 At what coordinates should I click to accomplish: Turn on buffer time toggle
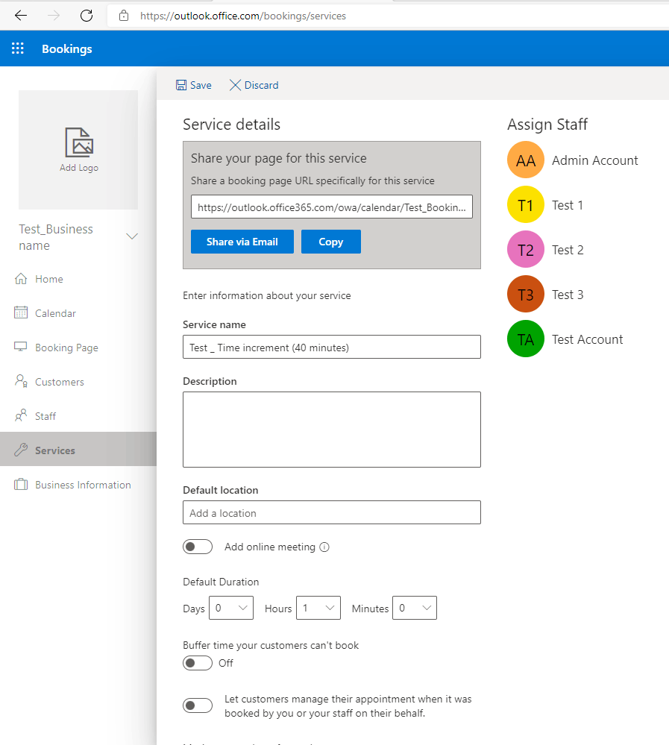click(x=198, y=663)
